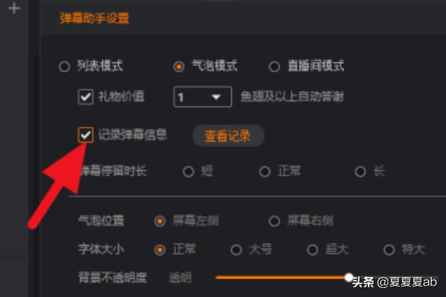
Task: Choose 正常 for danmaku stay duration
Action: pyautogui.click(x=265, y=172)
